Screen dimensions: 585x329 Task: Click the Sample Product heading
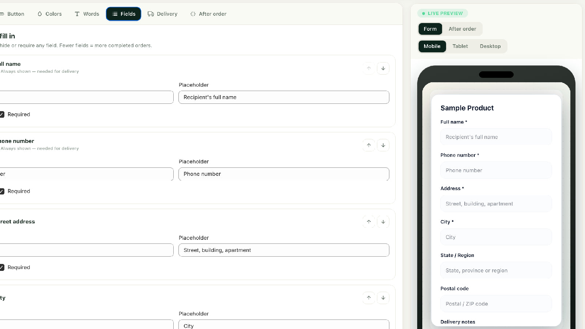pyautogui.click(x=467, y=108)
